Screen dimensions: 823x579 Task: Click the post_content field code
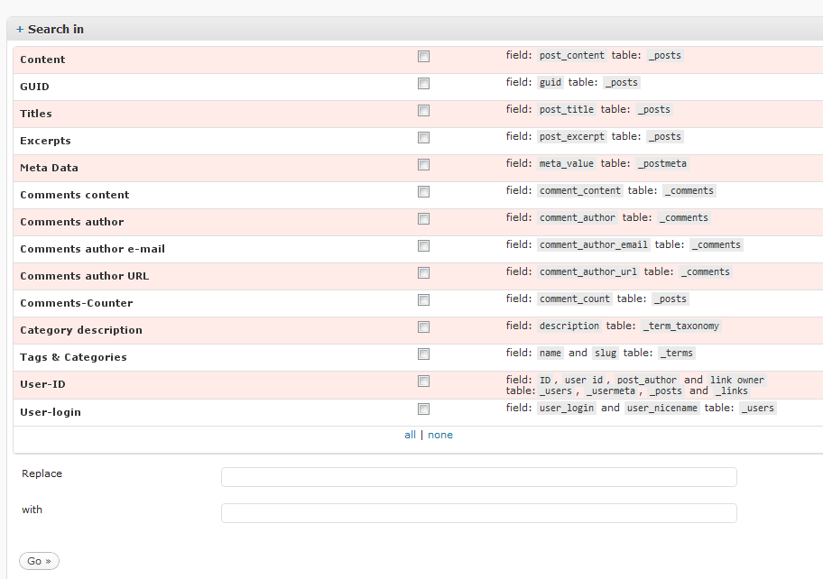pos(571,56)
